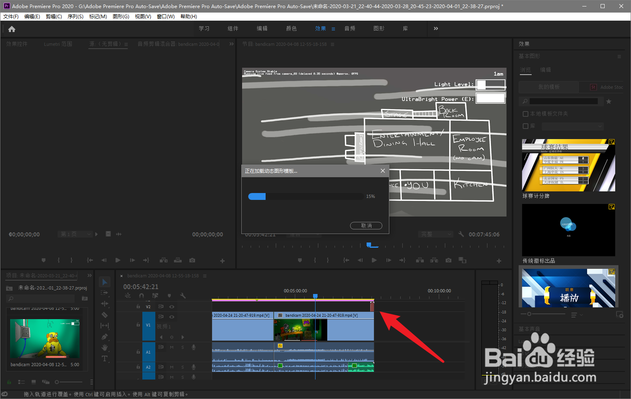Close the loading motion graphics dialog
Screen dimensions: 631x399
(382, 171)
